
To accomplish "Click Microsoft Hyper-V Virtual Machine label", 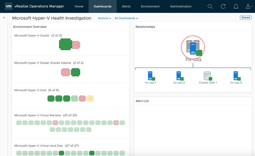I will tap(37, 115).
